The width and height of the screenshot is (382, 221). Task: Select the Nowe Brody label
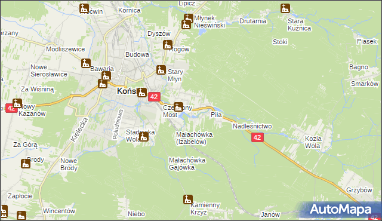69,164
